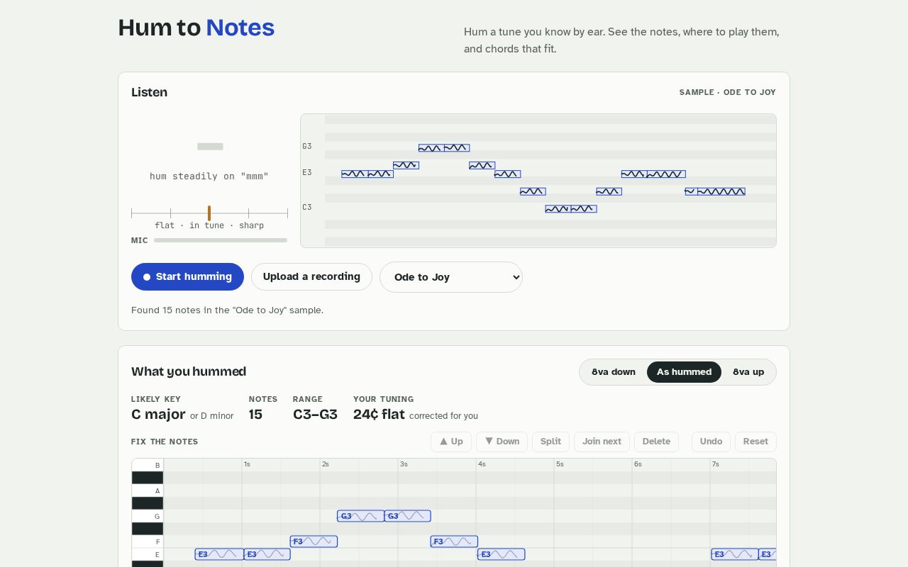Select the 8va up option
Viewport: 908px width, 567px height.
coord(748,372)
